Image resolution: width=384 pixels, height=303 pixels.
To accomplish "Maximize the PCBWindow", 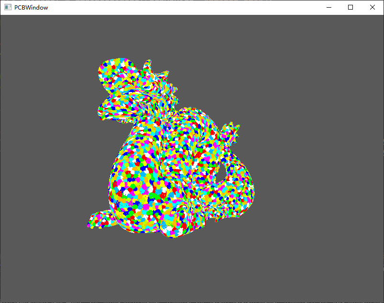I will [x=350, y=7].
